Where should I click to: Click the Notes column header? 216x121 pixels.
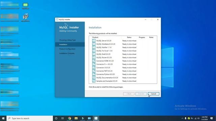[x=151, y=37]
